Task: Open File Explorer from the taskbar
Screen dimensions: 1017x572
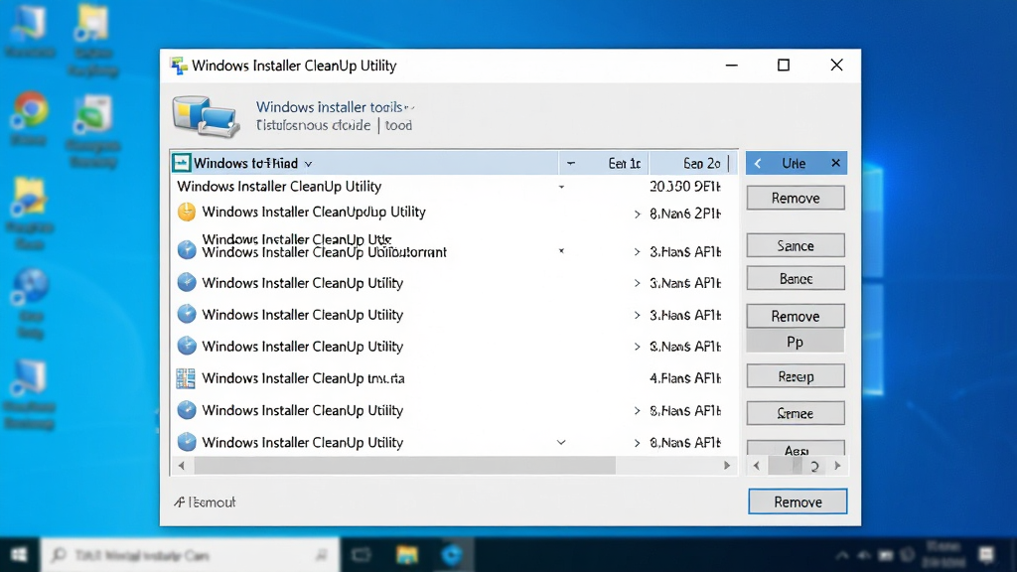Action: point(407,555)
